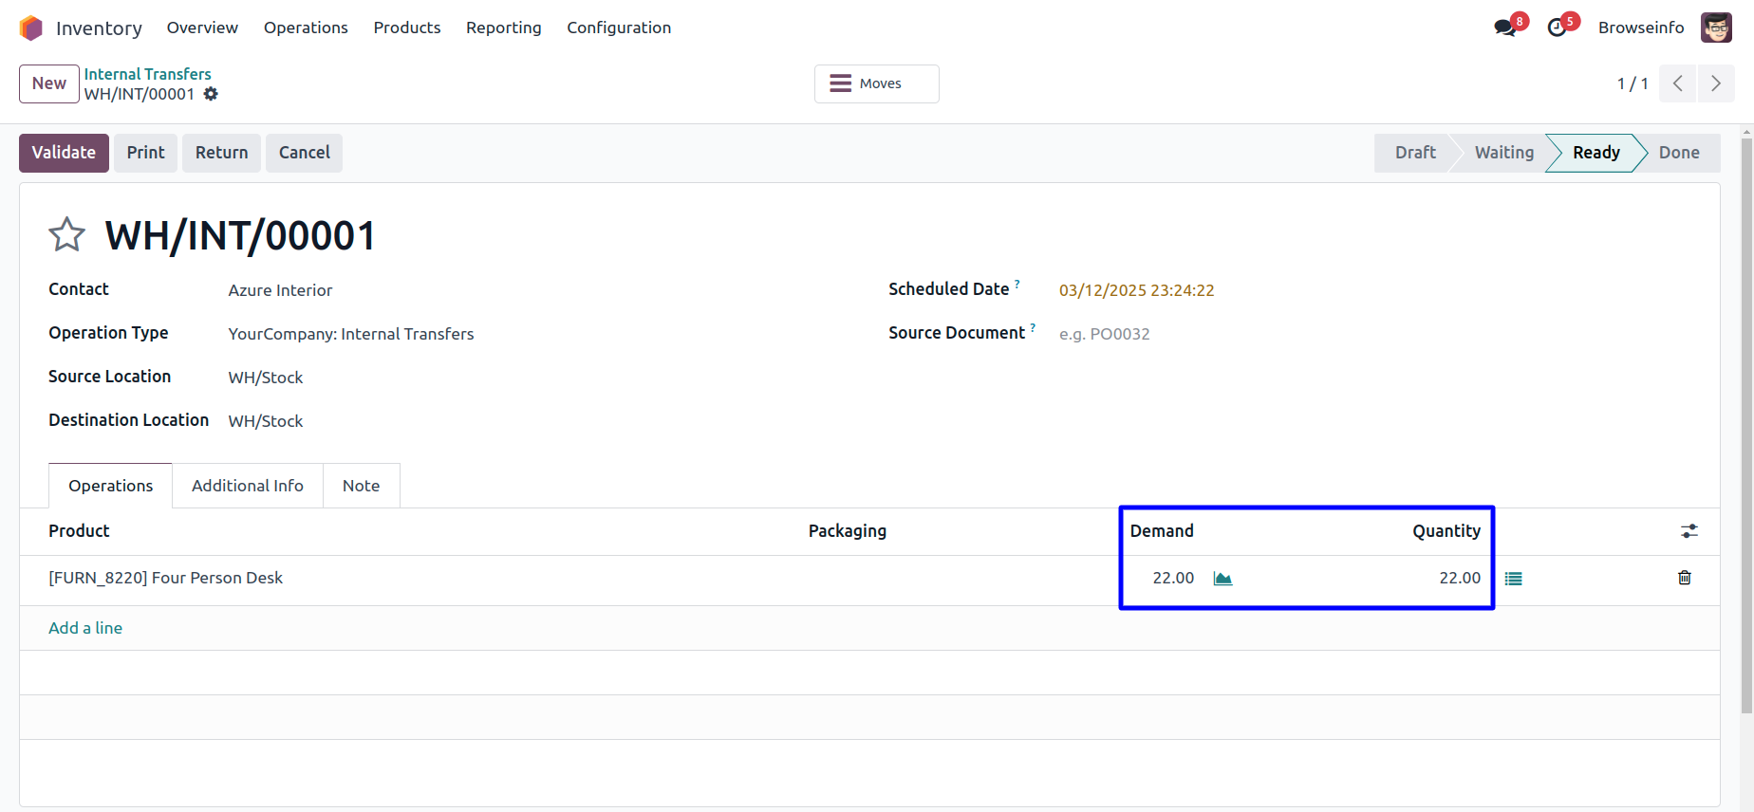This screenshot has height=812, width=1754.
Task: Expand the Configuration menu
Action: tap(618, 28)
